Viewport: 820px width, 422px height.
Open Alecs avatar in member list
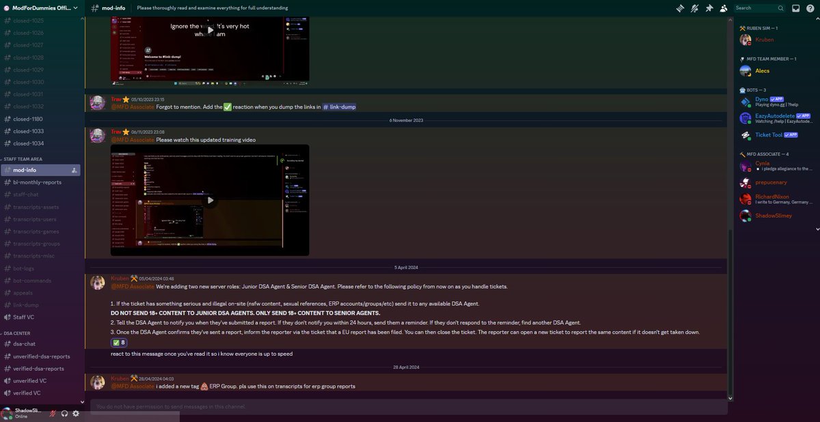click(x=745, y=70)
